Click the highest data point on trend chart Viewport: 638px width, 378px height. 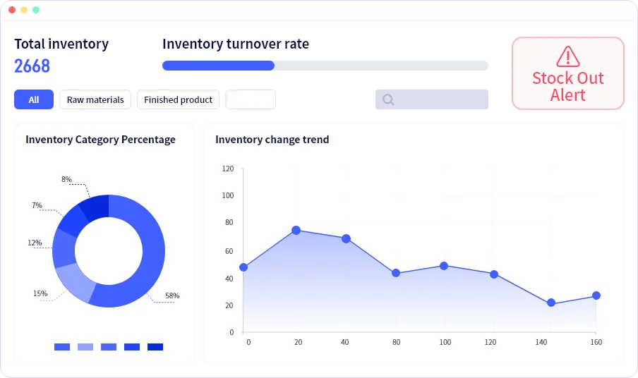(296, 231)
